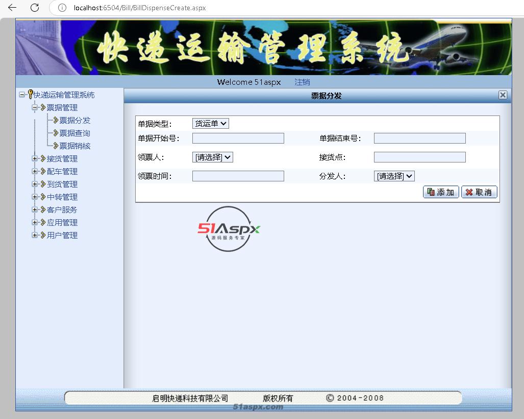Click the 添加 add button
524x419 pixels.
point(441,192)
